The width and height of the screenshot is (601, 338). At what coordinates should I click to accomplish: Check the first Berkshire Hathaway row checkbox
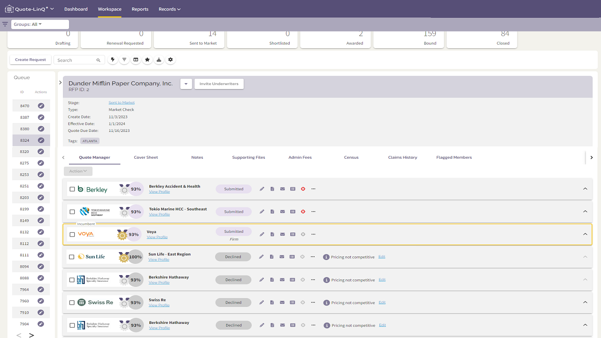pyautogui.click(x=72, y=280)
